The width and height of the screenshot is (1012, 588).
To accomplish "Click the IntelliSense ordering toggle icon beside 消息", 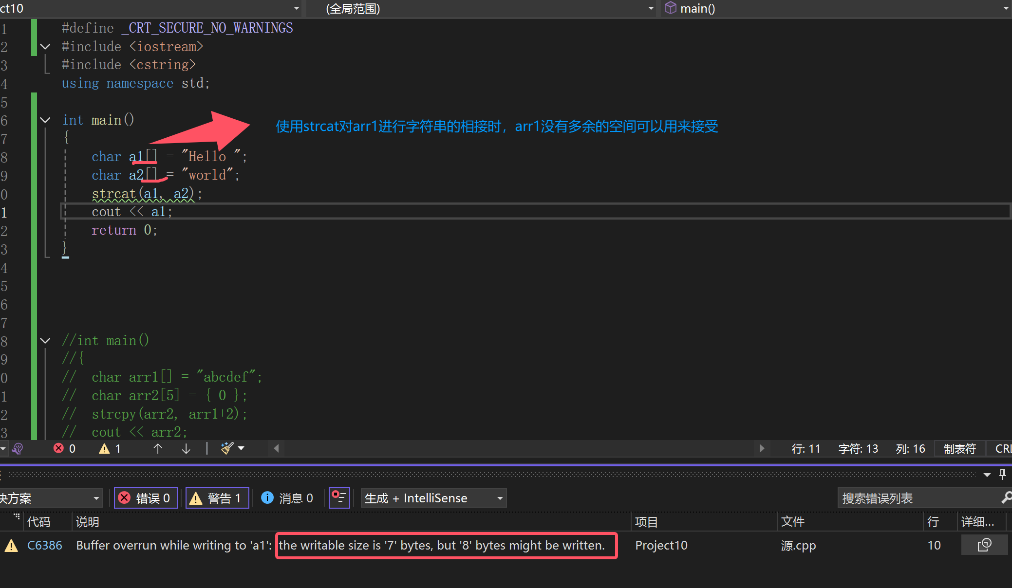I will [339, 498].
